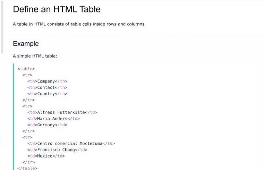Click 'Maria Anders' in the code block
This screenshot has height=170, width=264.
[x=52, y=119]
